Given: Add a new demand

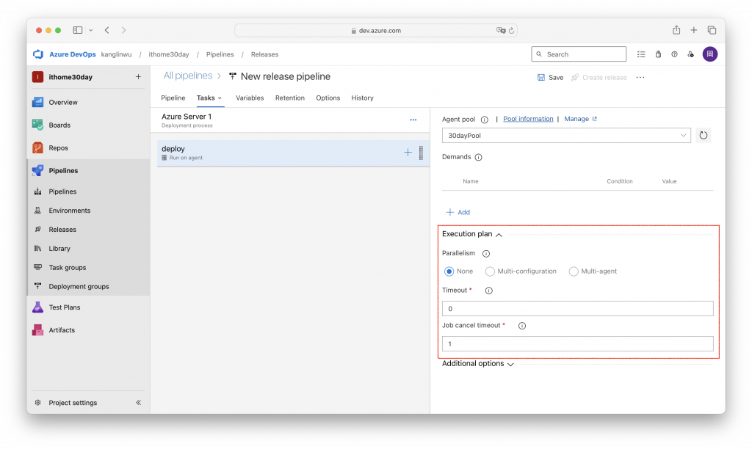Looking at the screenshot, I should click(458, 212).
